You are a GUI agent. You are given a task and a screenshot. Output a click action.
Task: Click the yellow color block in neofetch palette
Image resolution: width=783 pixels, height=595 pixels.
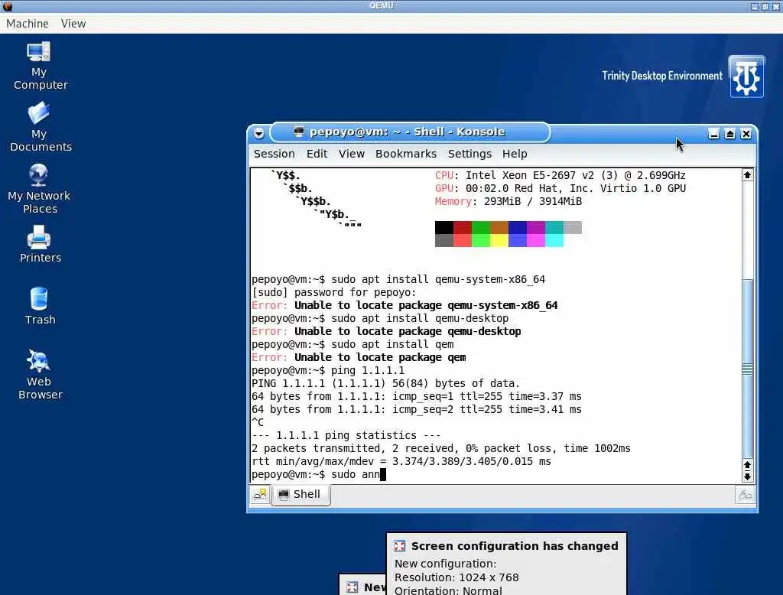click(x=499, y=240)
